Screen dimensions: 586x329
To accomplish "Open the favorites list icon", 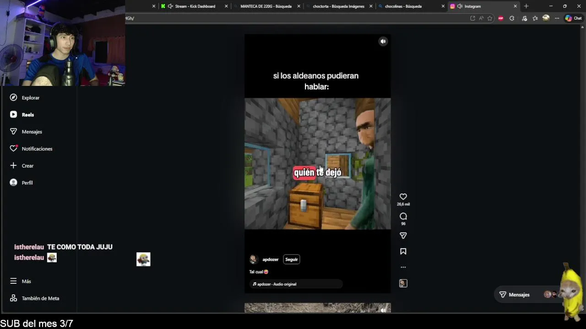I will (535, 18).
